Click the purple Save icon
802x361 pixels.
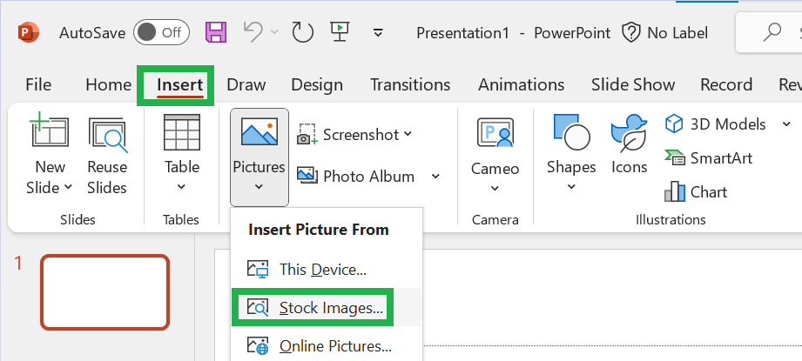pyautogui.click(x=216, y=33)
